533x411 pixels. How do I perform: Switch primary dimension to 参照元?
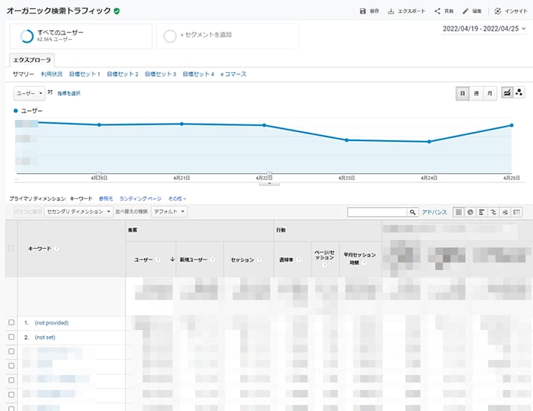[106, 199]
